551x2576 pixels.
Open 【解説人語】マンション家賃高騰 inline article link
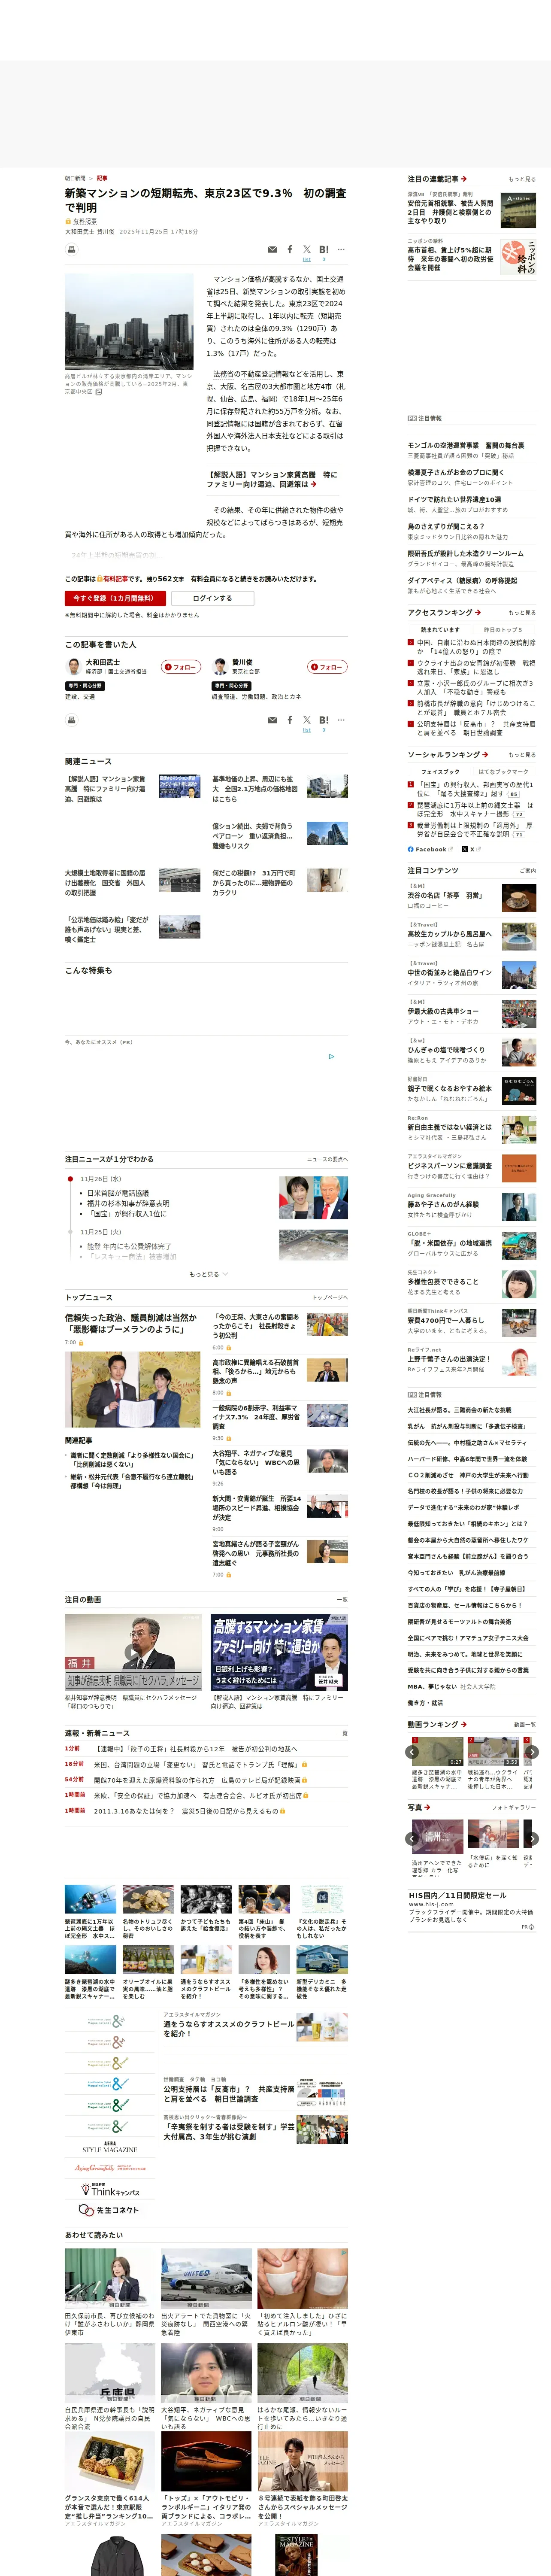tap(271, 479)
